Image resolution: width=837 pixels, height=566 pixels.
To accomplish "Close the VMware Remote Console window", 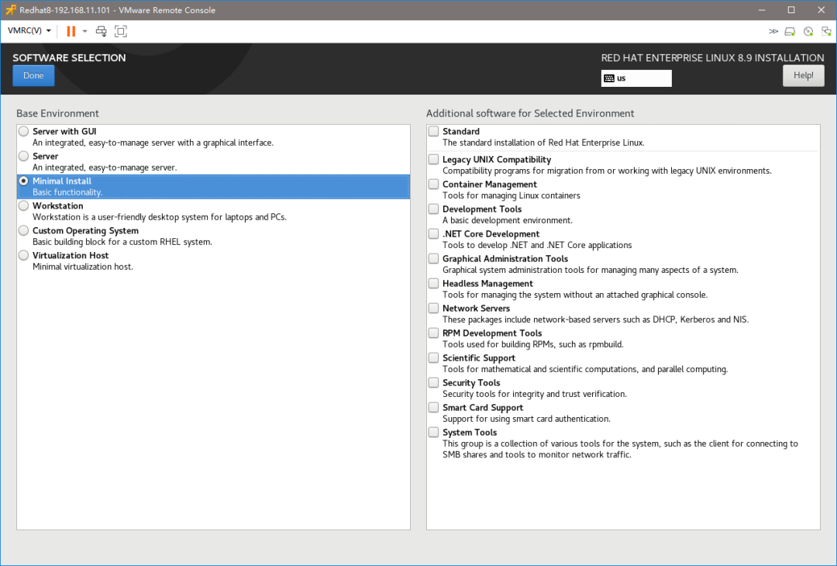I will (x=821, y=10).
